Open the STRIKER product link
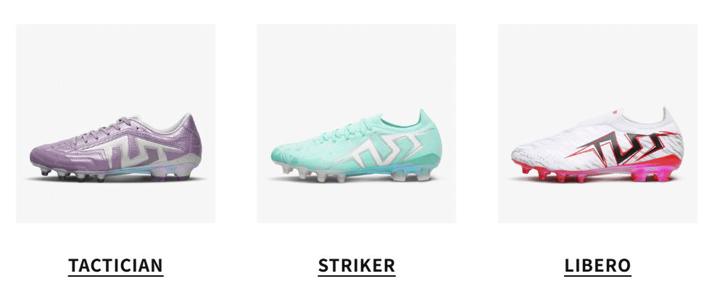The image size is (712, 305). 357,265
